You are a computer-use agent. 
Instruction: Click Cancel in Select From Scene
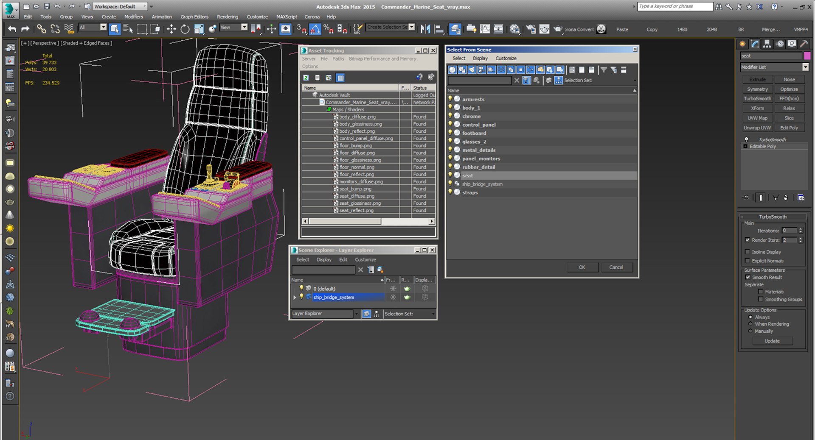(616, 267)
